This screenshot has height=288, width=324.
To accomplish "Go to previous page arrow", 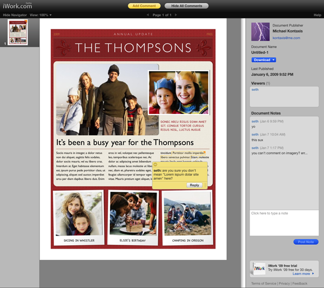I will (x=148, y=15).
